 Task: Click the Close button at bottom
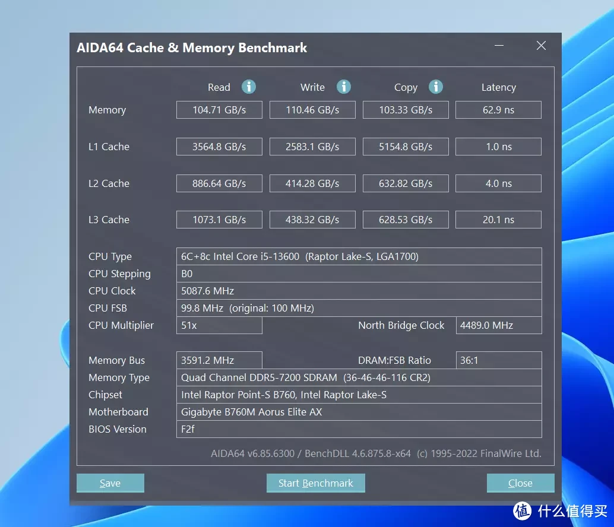click(x=520, y=483)
